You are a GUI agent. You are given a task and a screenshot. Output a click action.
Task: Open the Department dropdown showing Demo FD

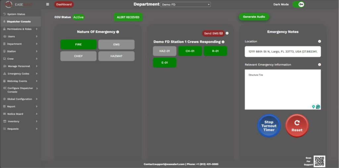pos(185,5)
